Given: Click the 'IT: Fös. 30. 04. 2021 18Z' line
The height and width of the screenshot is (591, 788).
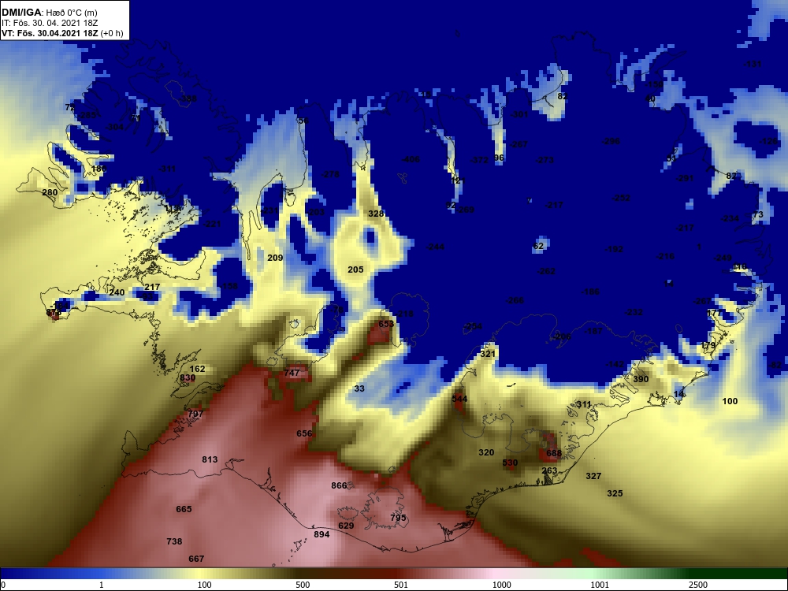Looking at the screenshot, I should pos(49,23).
